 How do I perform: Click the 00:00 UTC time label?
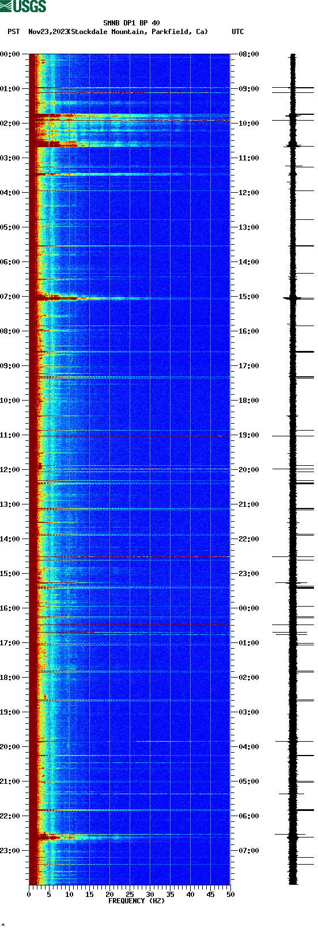point(249,608)
